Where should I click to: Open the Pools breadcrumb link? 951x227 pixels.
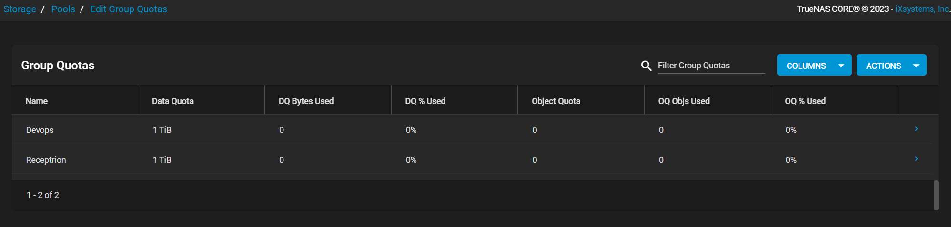pyautogui.click(x=63, y=9)
